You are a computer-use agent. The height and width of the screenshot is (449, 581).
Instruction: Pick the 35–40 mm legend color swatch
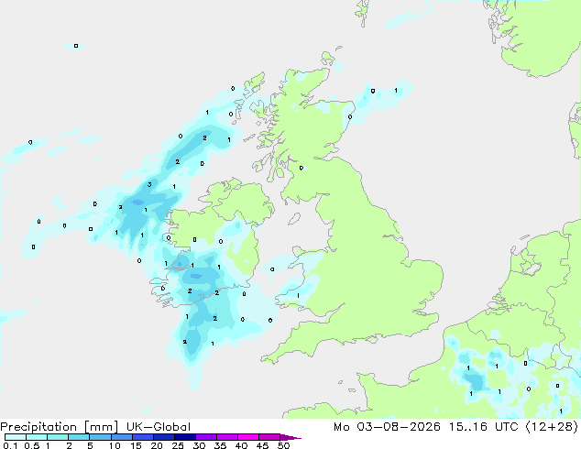(227, 437)
